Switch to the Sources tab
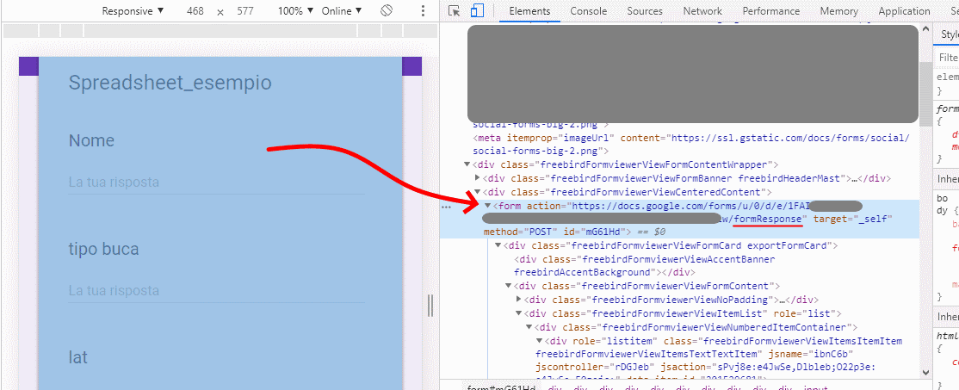Screen dimensions: 959x390 (x=645, y=11)
